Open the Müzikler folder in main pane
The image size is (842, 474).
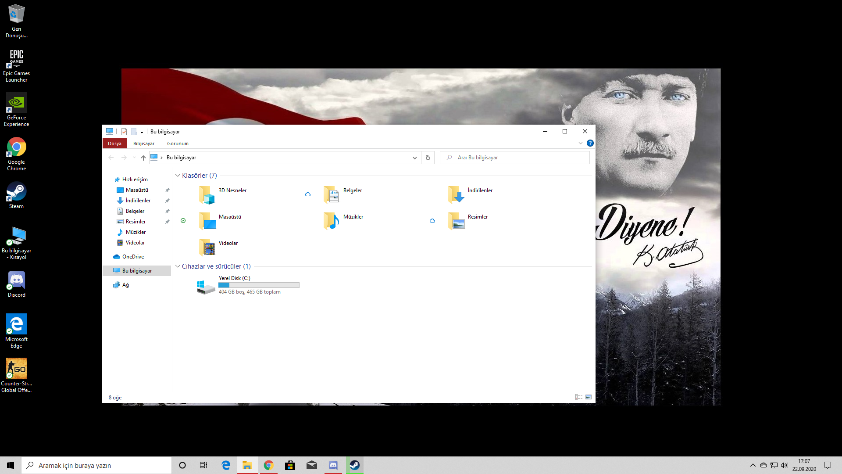point(343,221)
